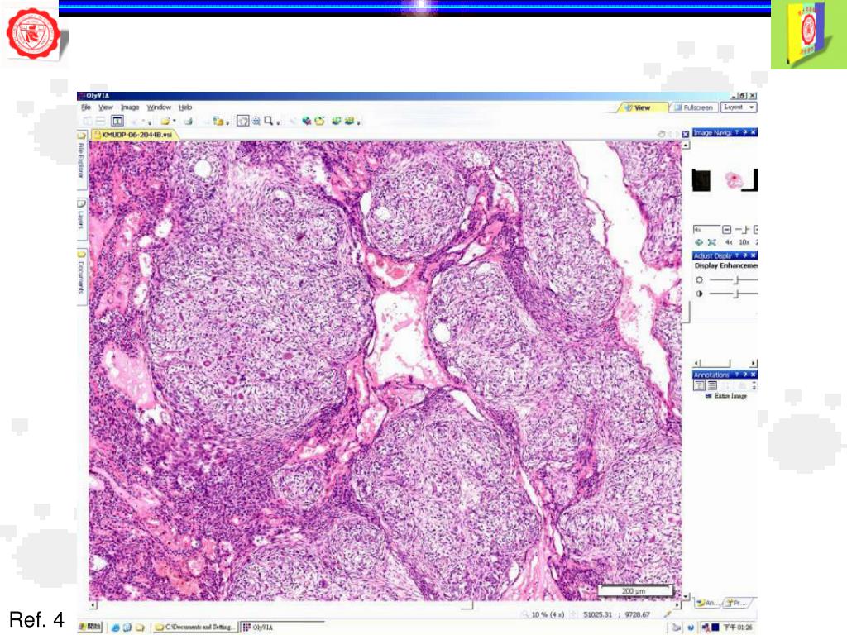Adjust the navigator zoom slider
This screenshot has width=847, height=635.
[743, 230]
